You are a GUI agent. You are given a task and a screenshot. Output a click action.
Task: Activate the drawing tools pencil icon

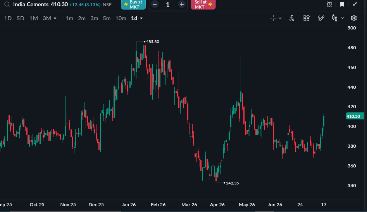[321, 18]
